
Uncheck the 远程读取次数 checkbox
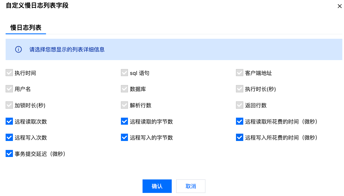pos(9,121)
